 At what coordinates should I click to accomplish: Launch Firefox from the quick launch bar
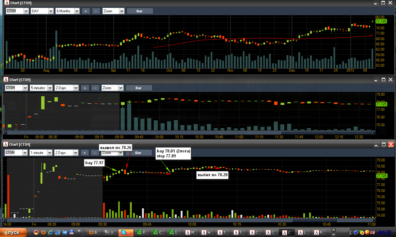pos(43,232)
